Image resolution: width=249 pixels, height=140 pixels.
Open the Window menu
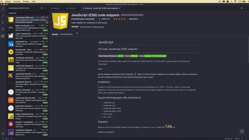pyautogui.click(x=26, y=1)
